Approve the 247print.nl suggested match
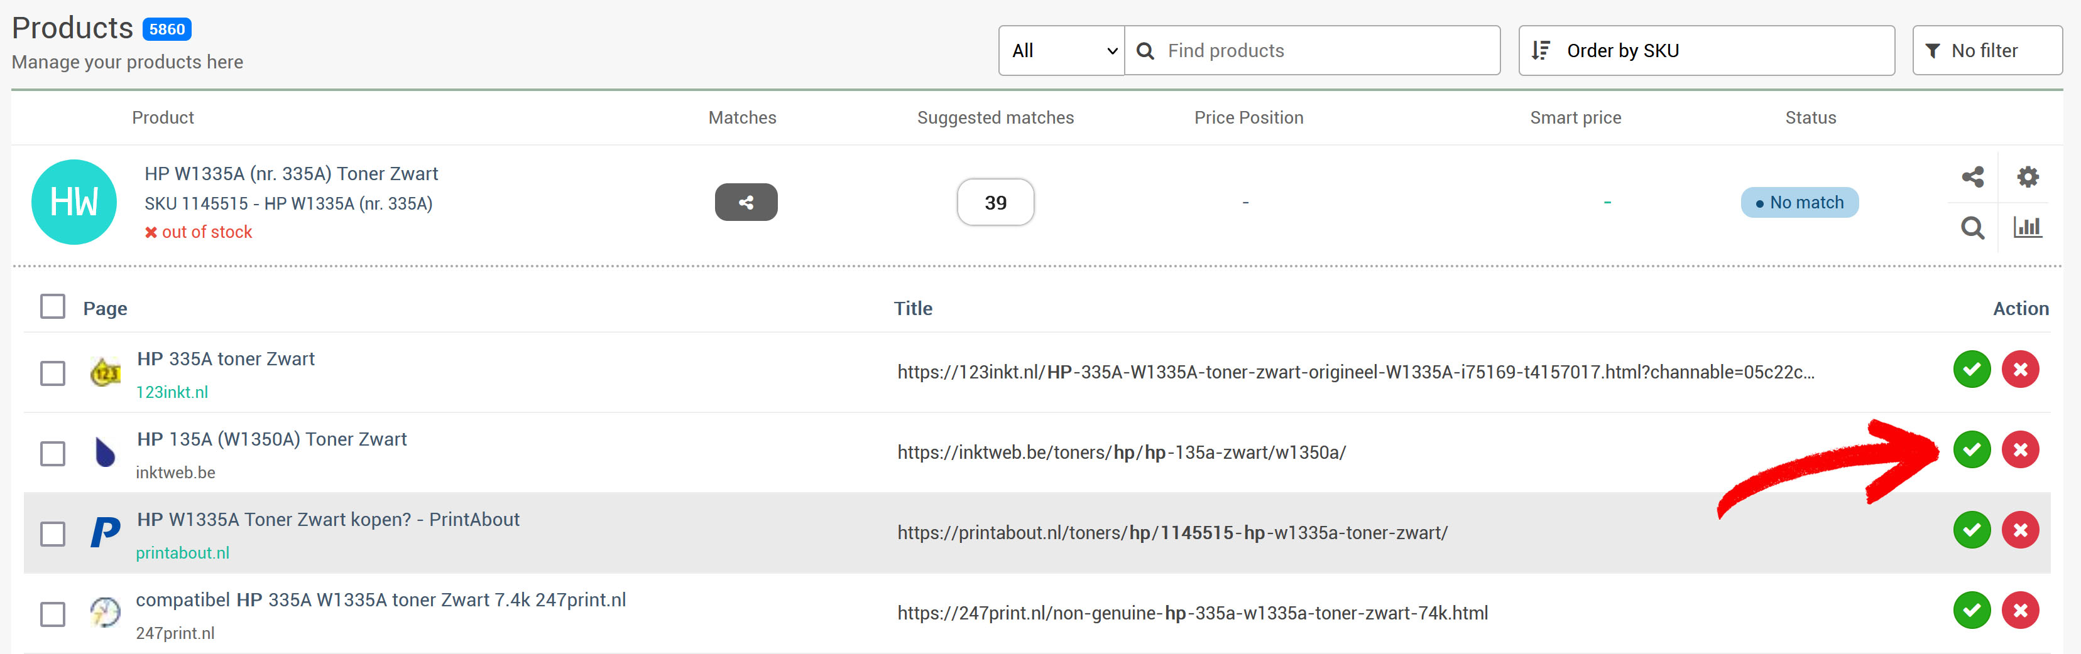The width and height of the screenshot is (2081, 654). click(x=1971, y=611)
